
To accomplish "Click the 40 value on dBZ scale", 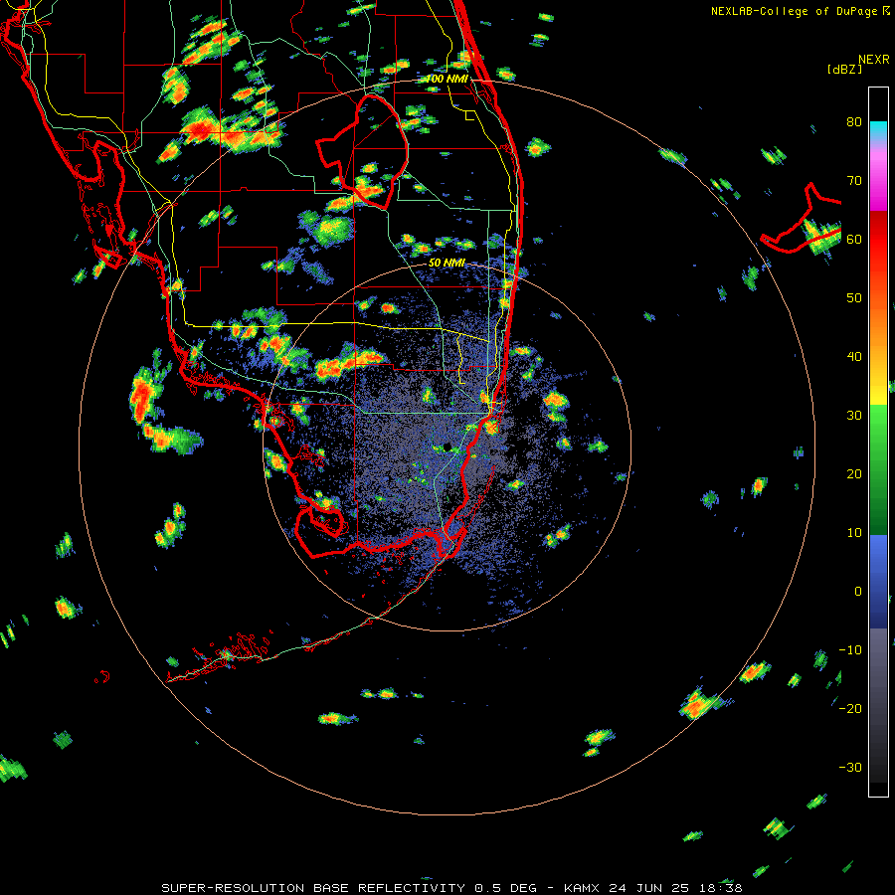I will coord(854,357).
